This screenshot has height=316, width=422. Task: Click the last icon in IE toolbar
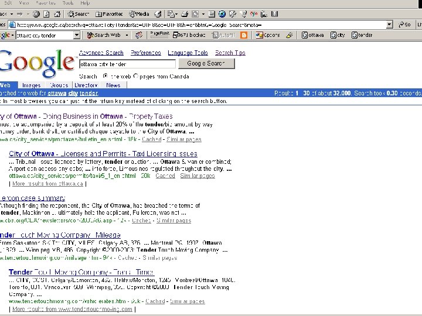pyautogui.click(x=274, y=14)
